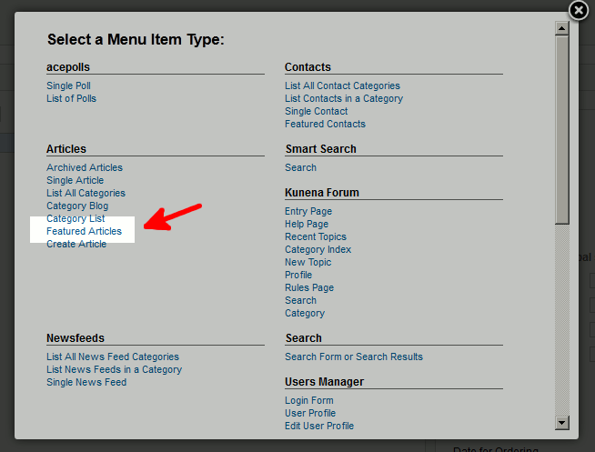Image resolution: width=595 pixels, height=452 pixels.
Task: Click the scrollbar up arrow
Action: pos(561,28)
